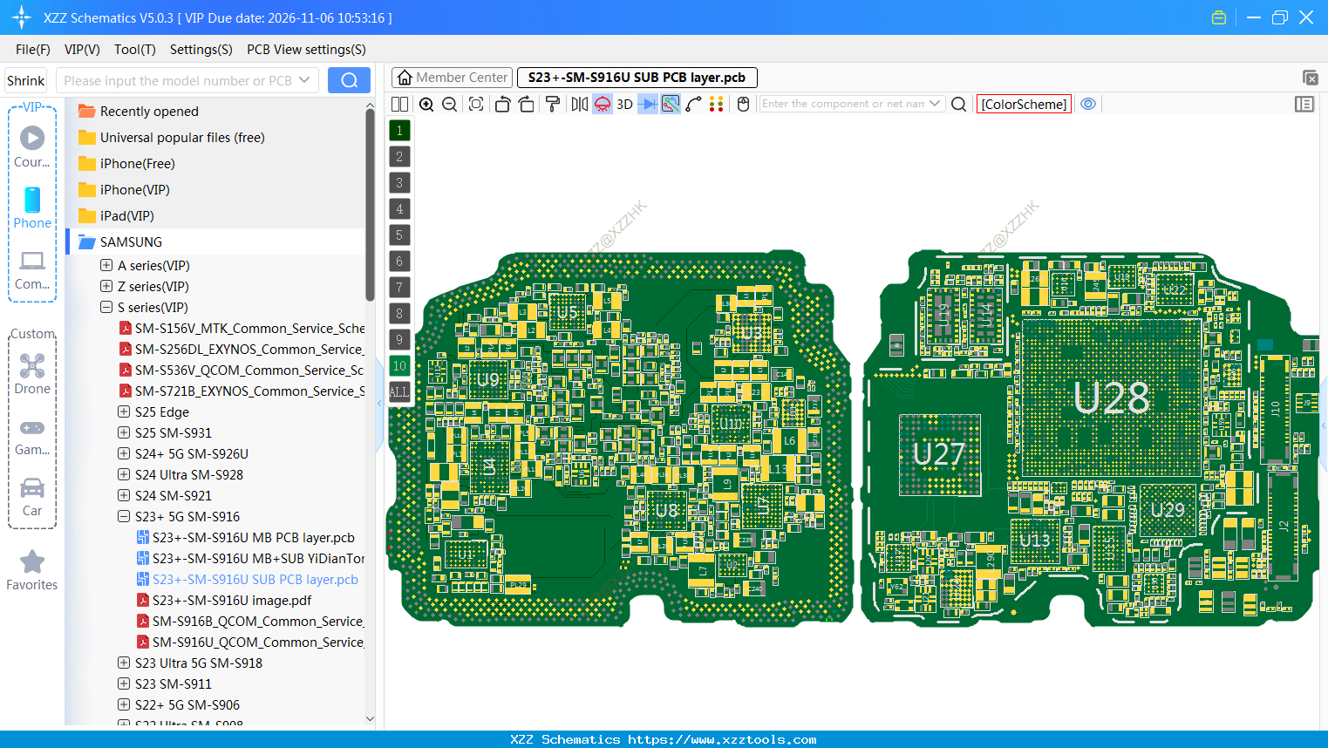Select the paint roller coloring tool

(x=554, y=104)
